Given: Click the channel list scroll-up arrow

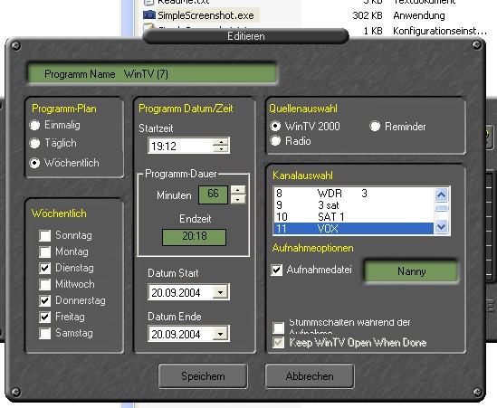Looking at the screenshot, I should [x=441, y=195].
